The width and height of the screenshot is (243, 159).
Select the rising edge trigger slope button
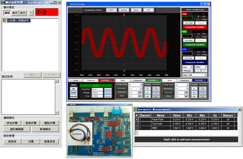pyautogui.click(x=204, y=71)
